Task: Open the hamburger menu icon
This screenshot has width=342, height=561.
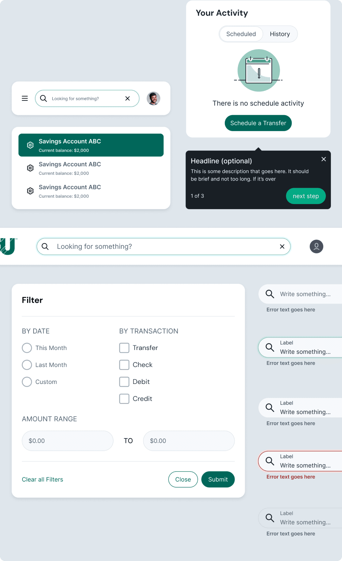Action: click(x=25, y=98)
